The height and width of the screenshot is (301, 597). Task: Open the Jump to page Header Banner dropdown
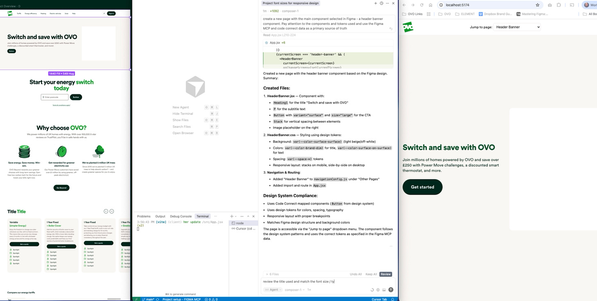pos(517,27)
